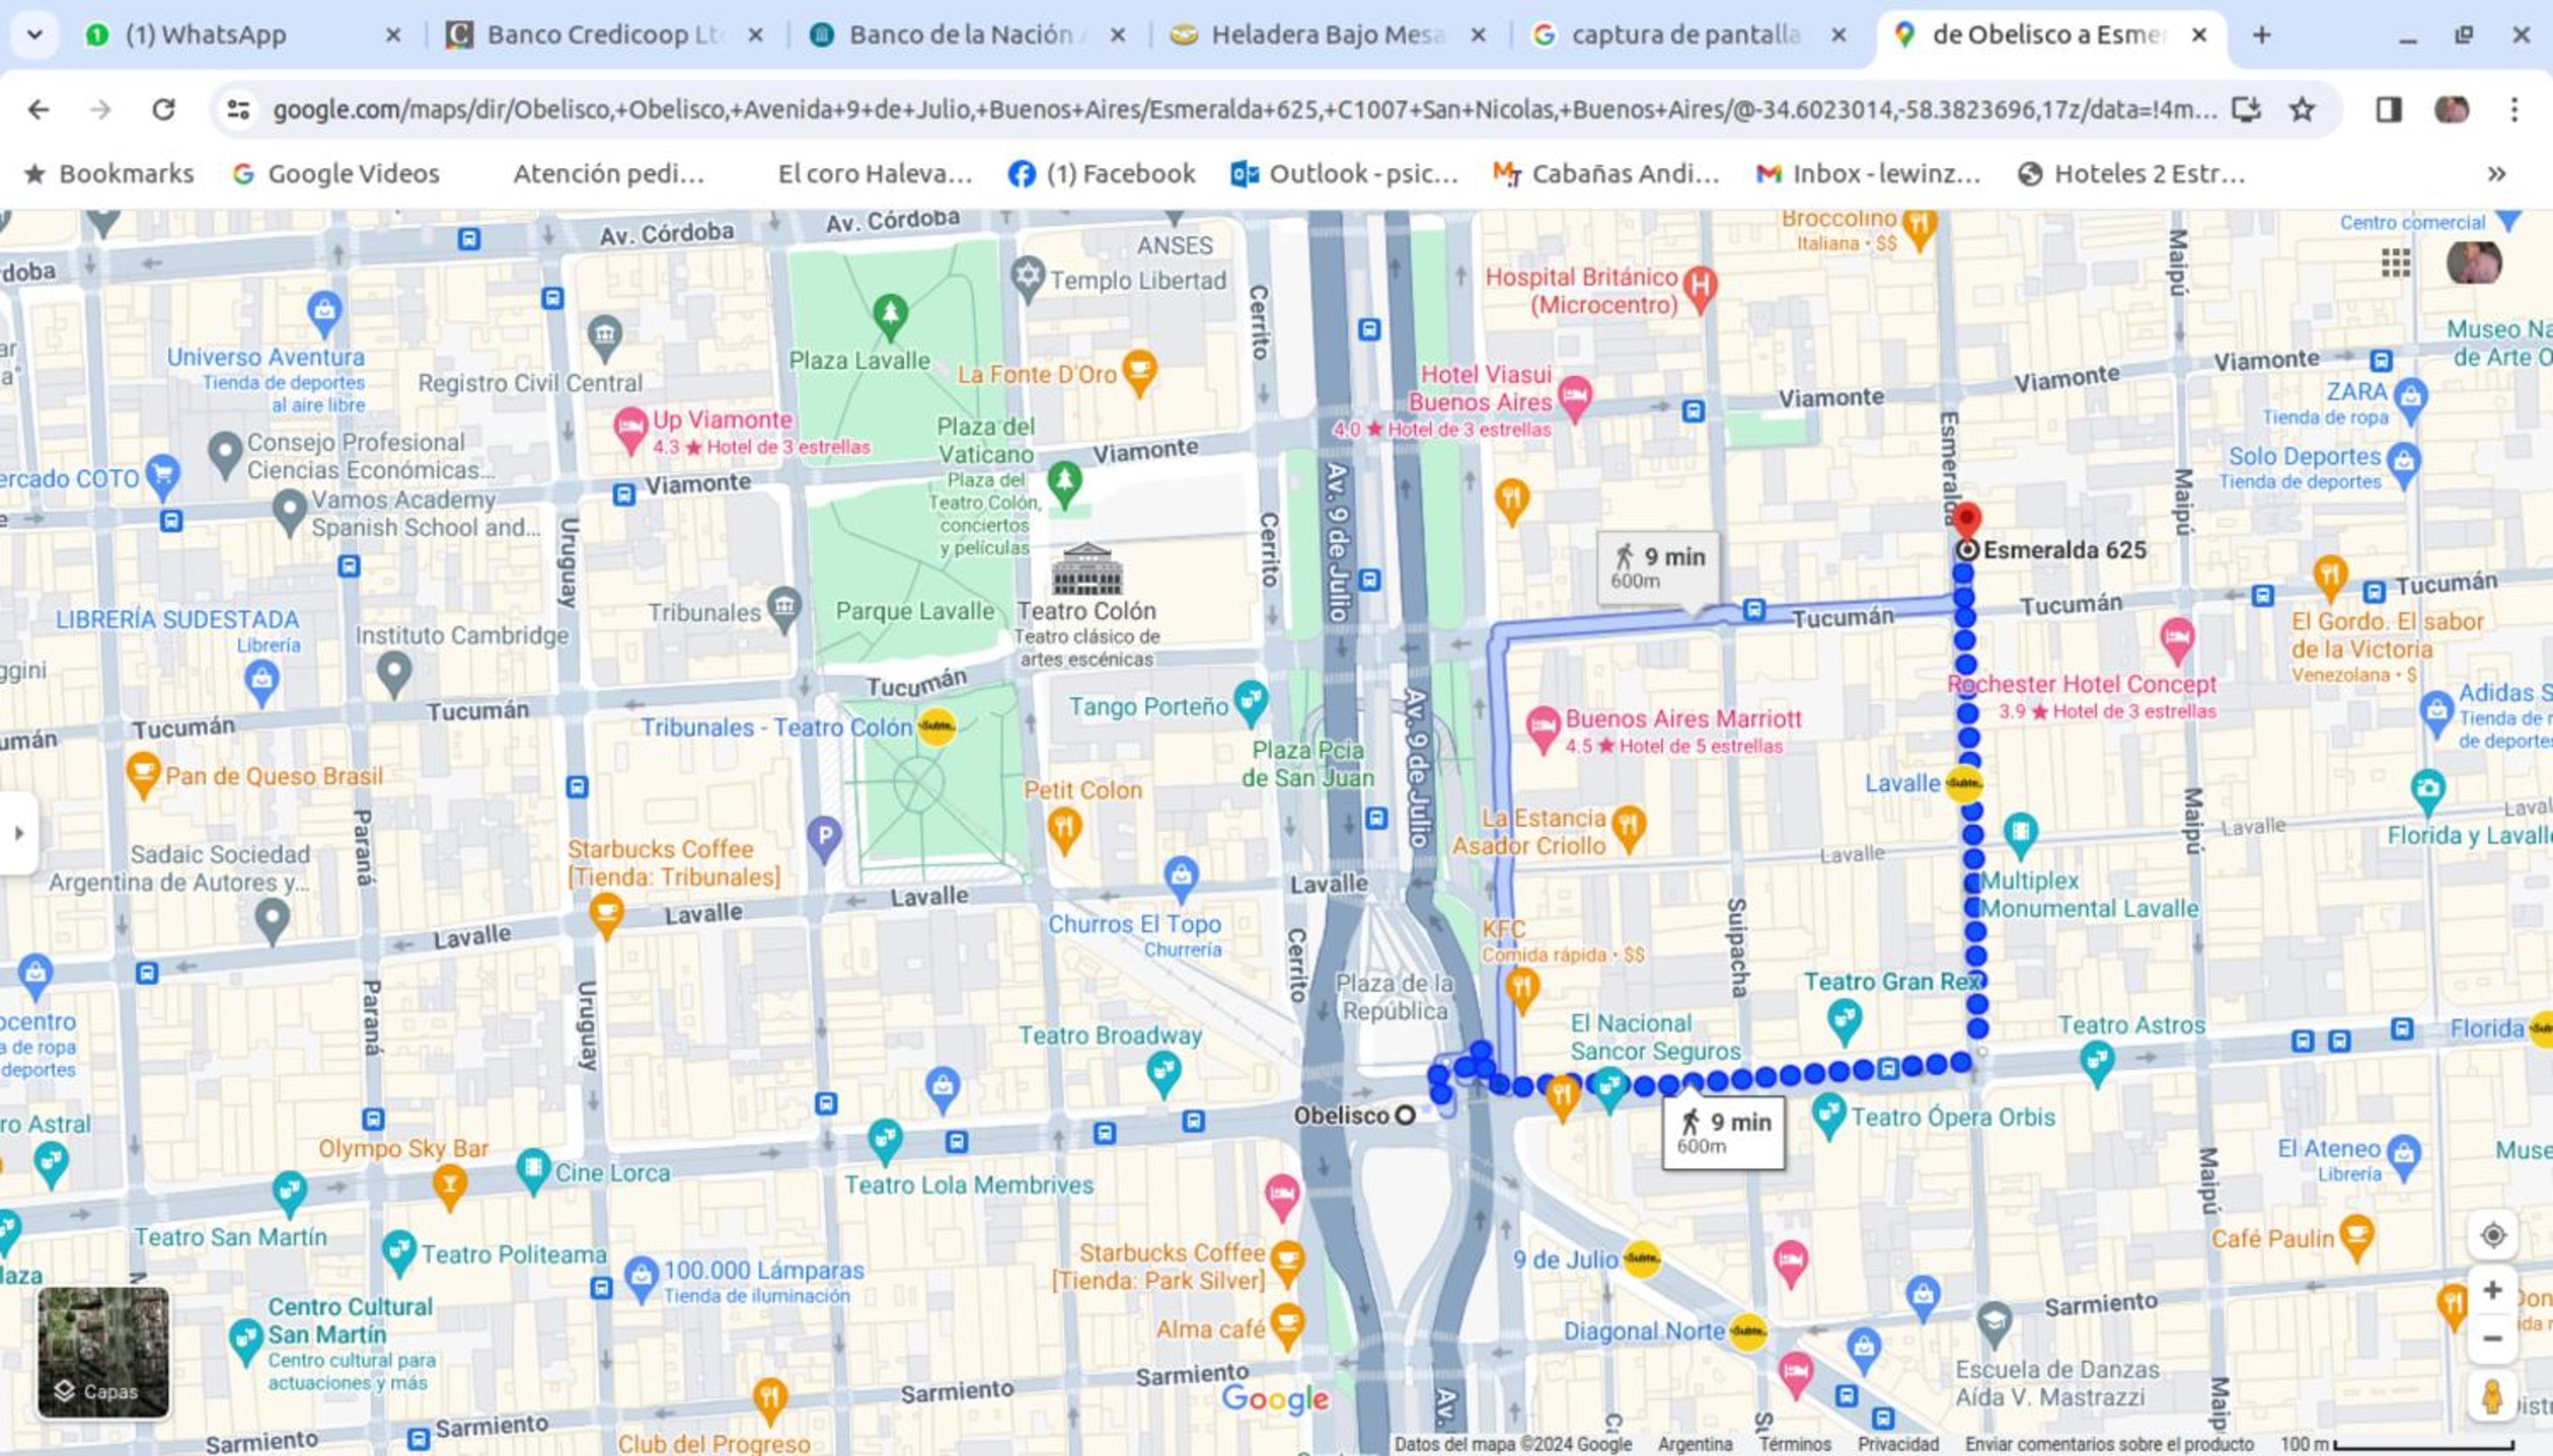Viewport: 2553px width, 1456px height.
Task: Click the Esmeralda 625 destination label
Action: point(2065,550)
